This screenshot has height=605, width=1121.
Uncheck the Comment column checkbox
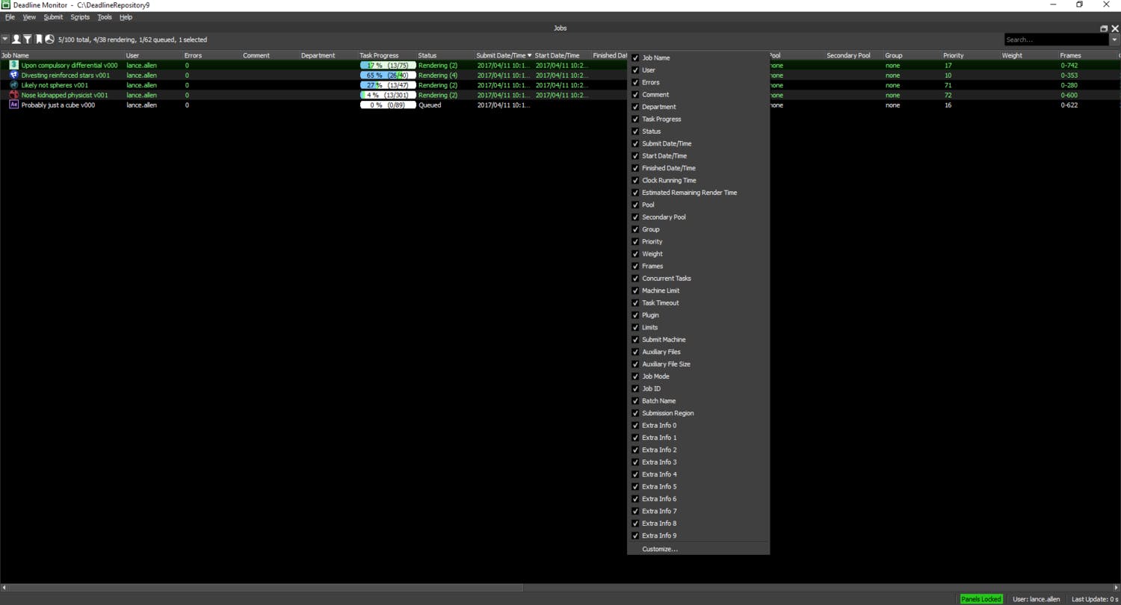pyautogui.click(x=635, y=95)
